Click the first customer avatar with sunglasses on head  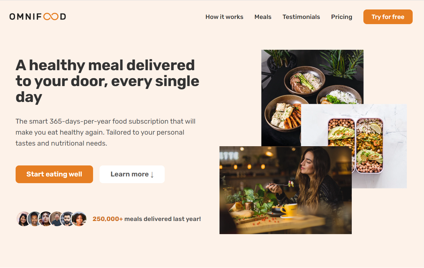(x=23, y=219)
